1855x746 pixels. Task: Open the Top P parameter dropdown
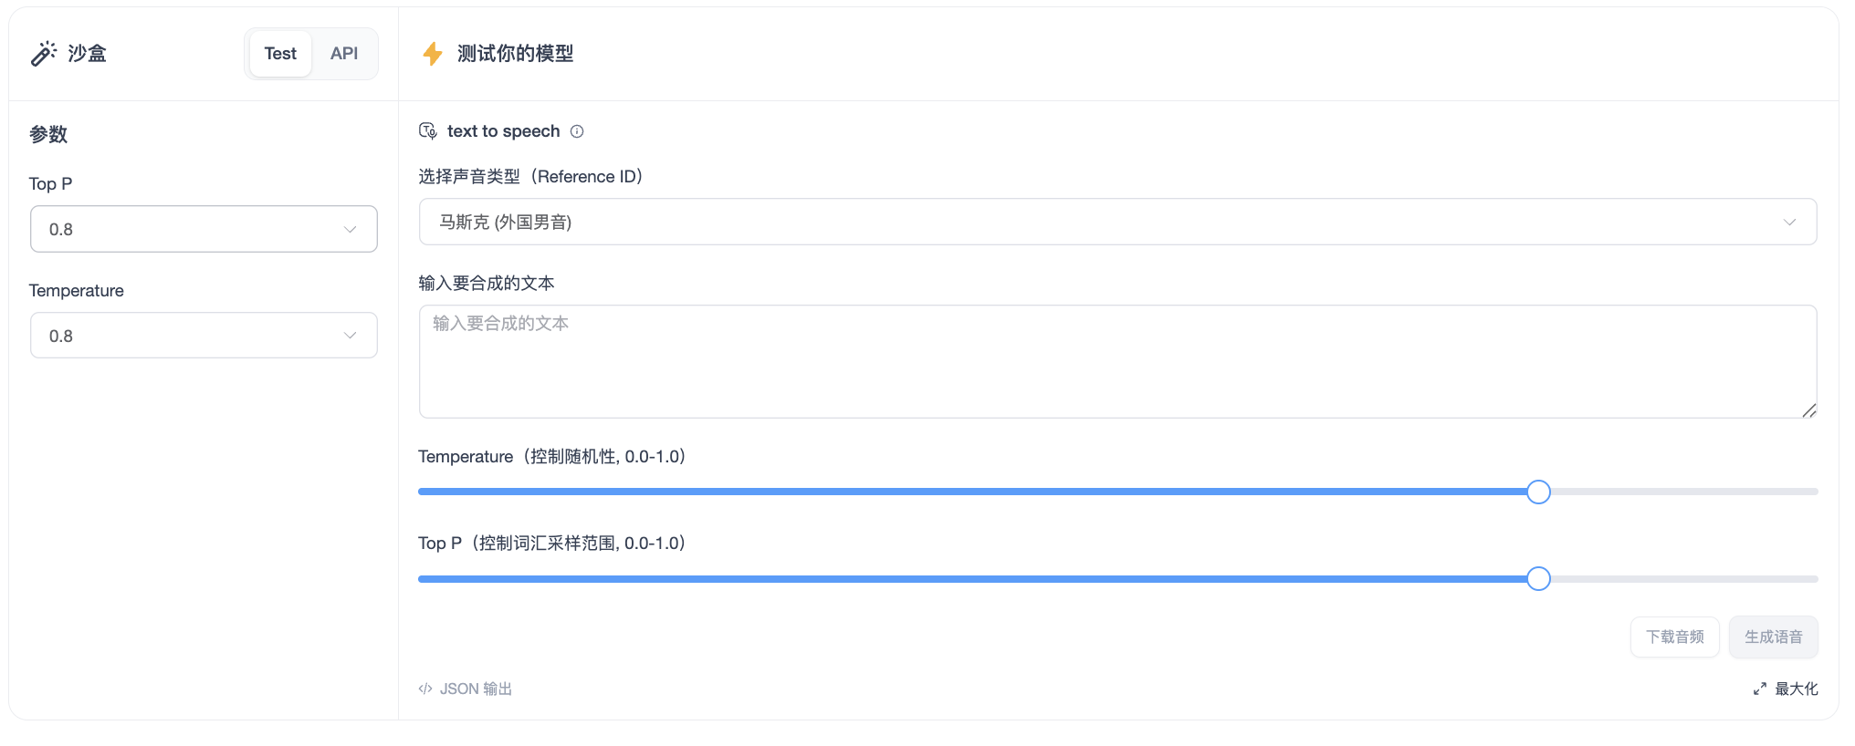(204, 229)
